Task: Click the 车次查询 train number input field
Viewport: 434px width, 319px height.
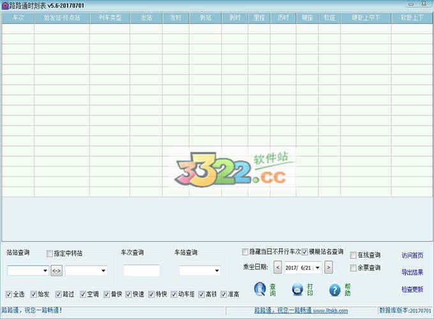Action: tap(141, 271)
